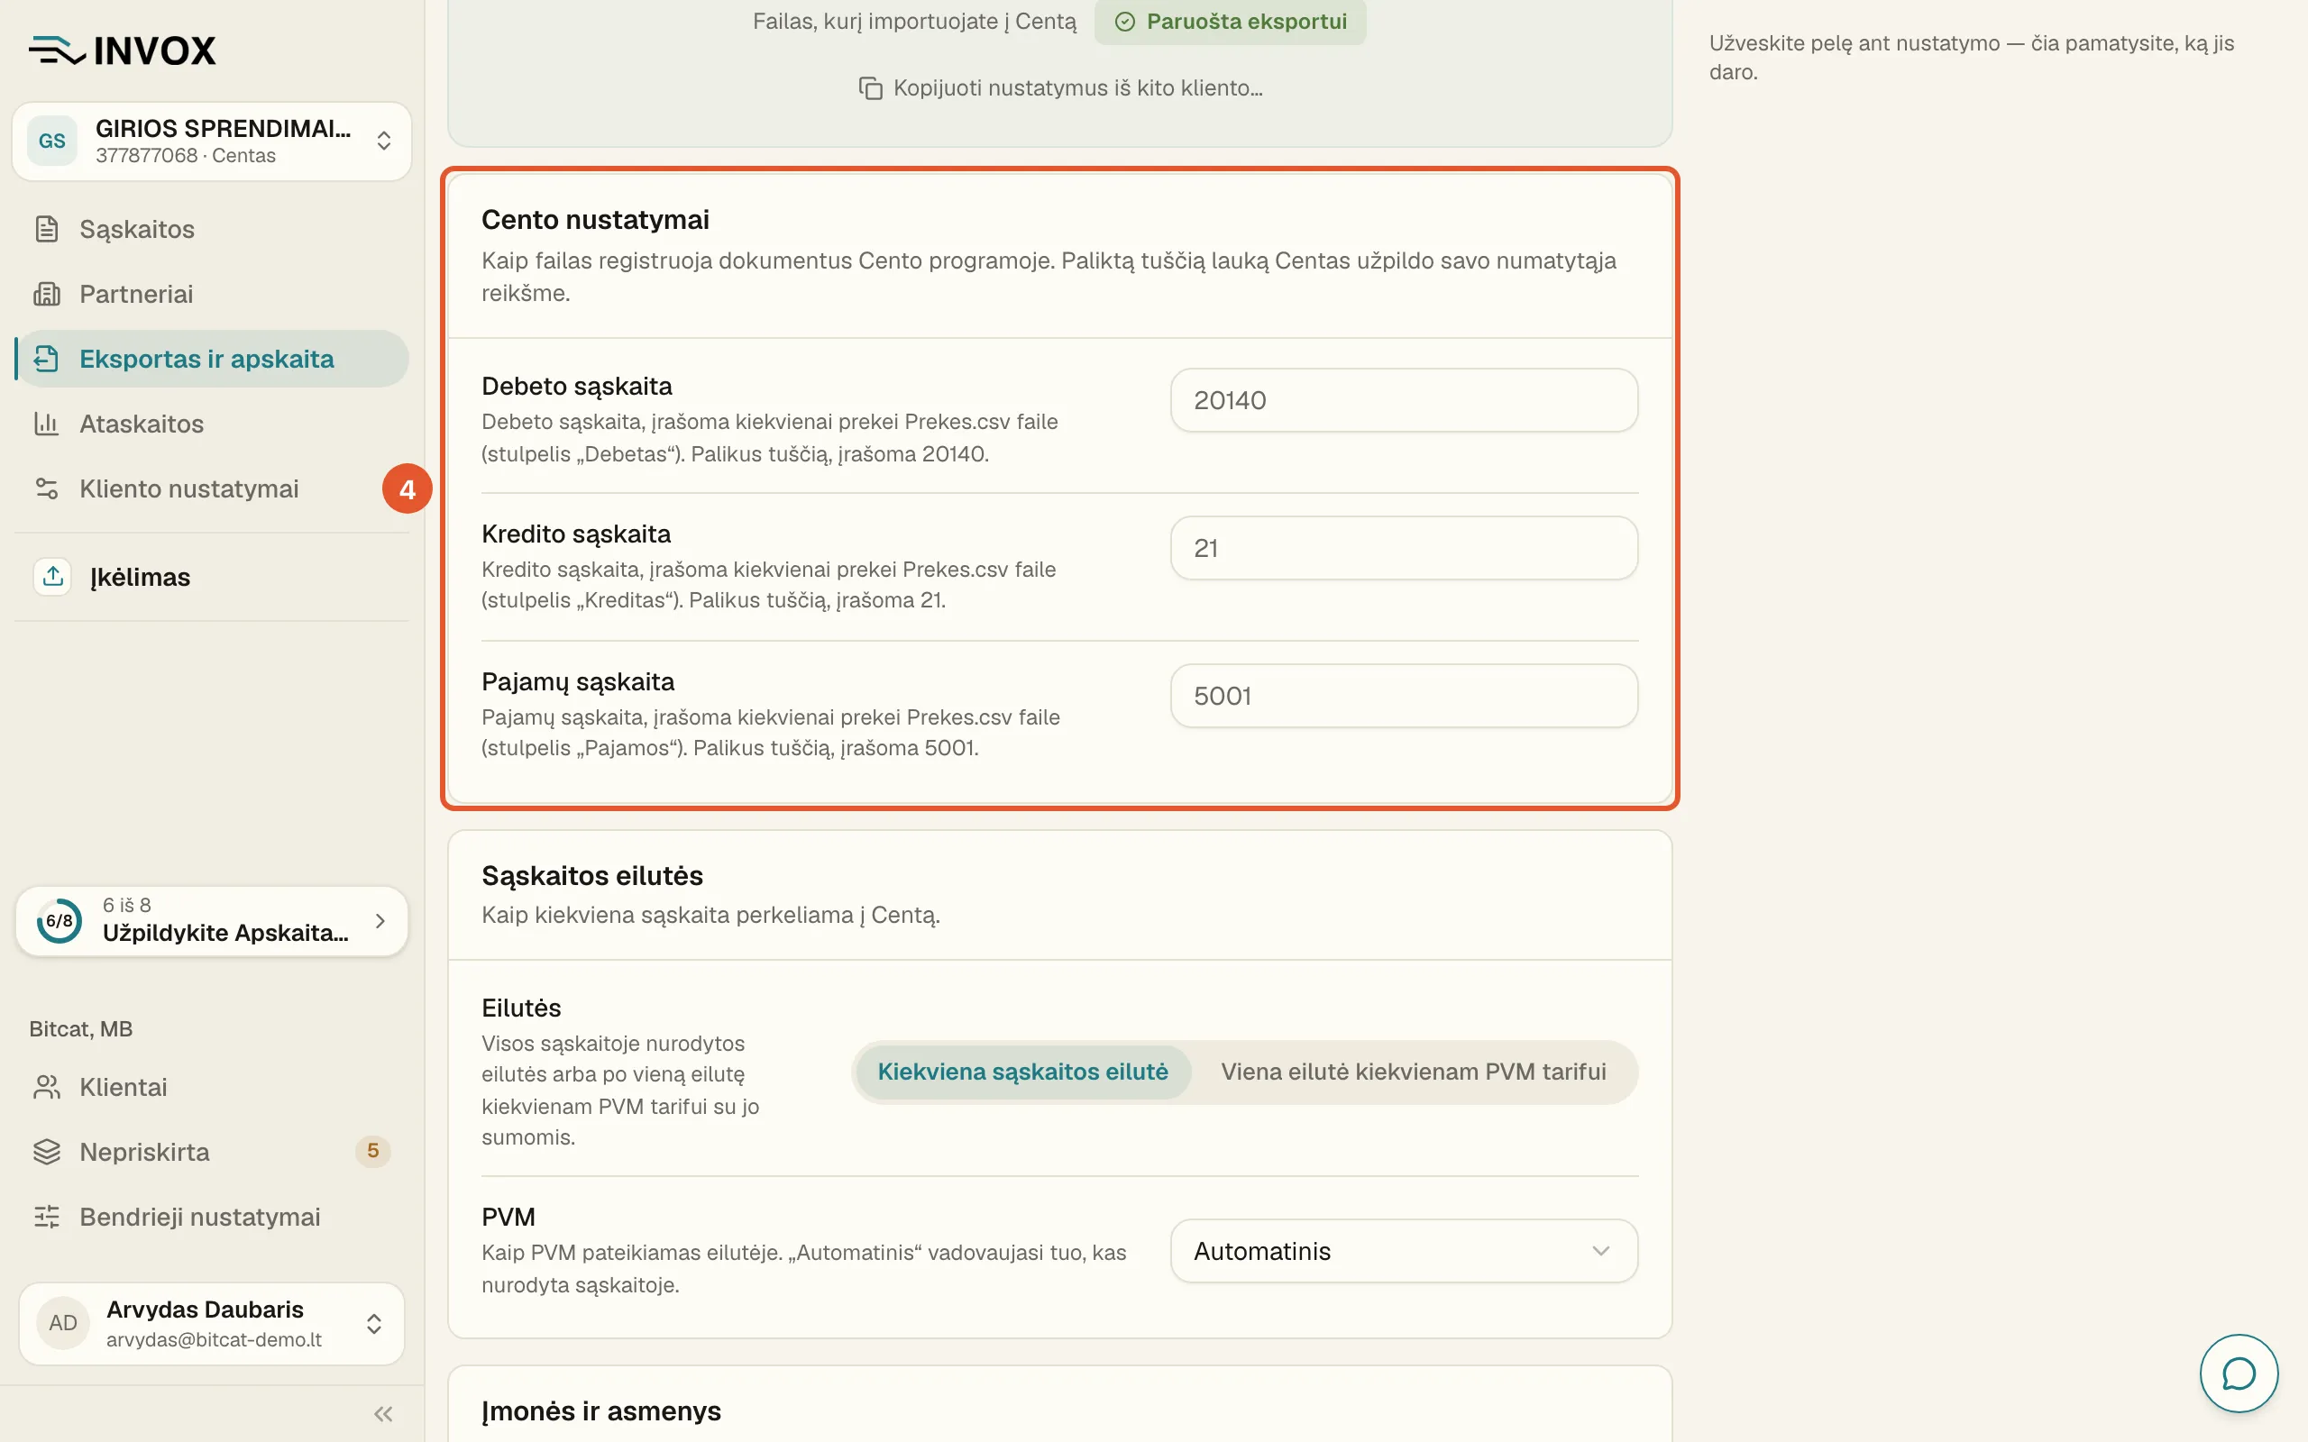Screen dimensions: 2308x1442
Task: Collapse sidebar with double chevron icon
Action: pos(383,1413)
